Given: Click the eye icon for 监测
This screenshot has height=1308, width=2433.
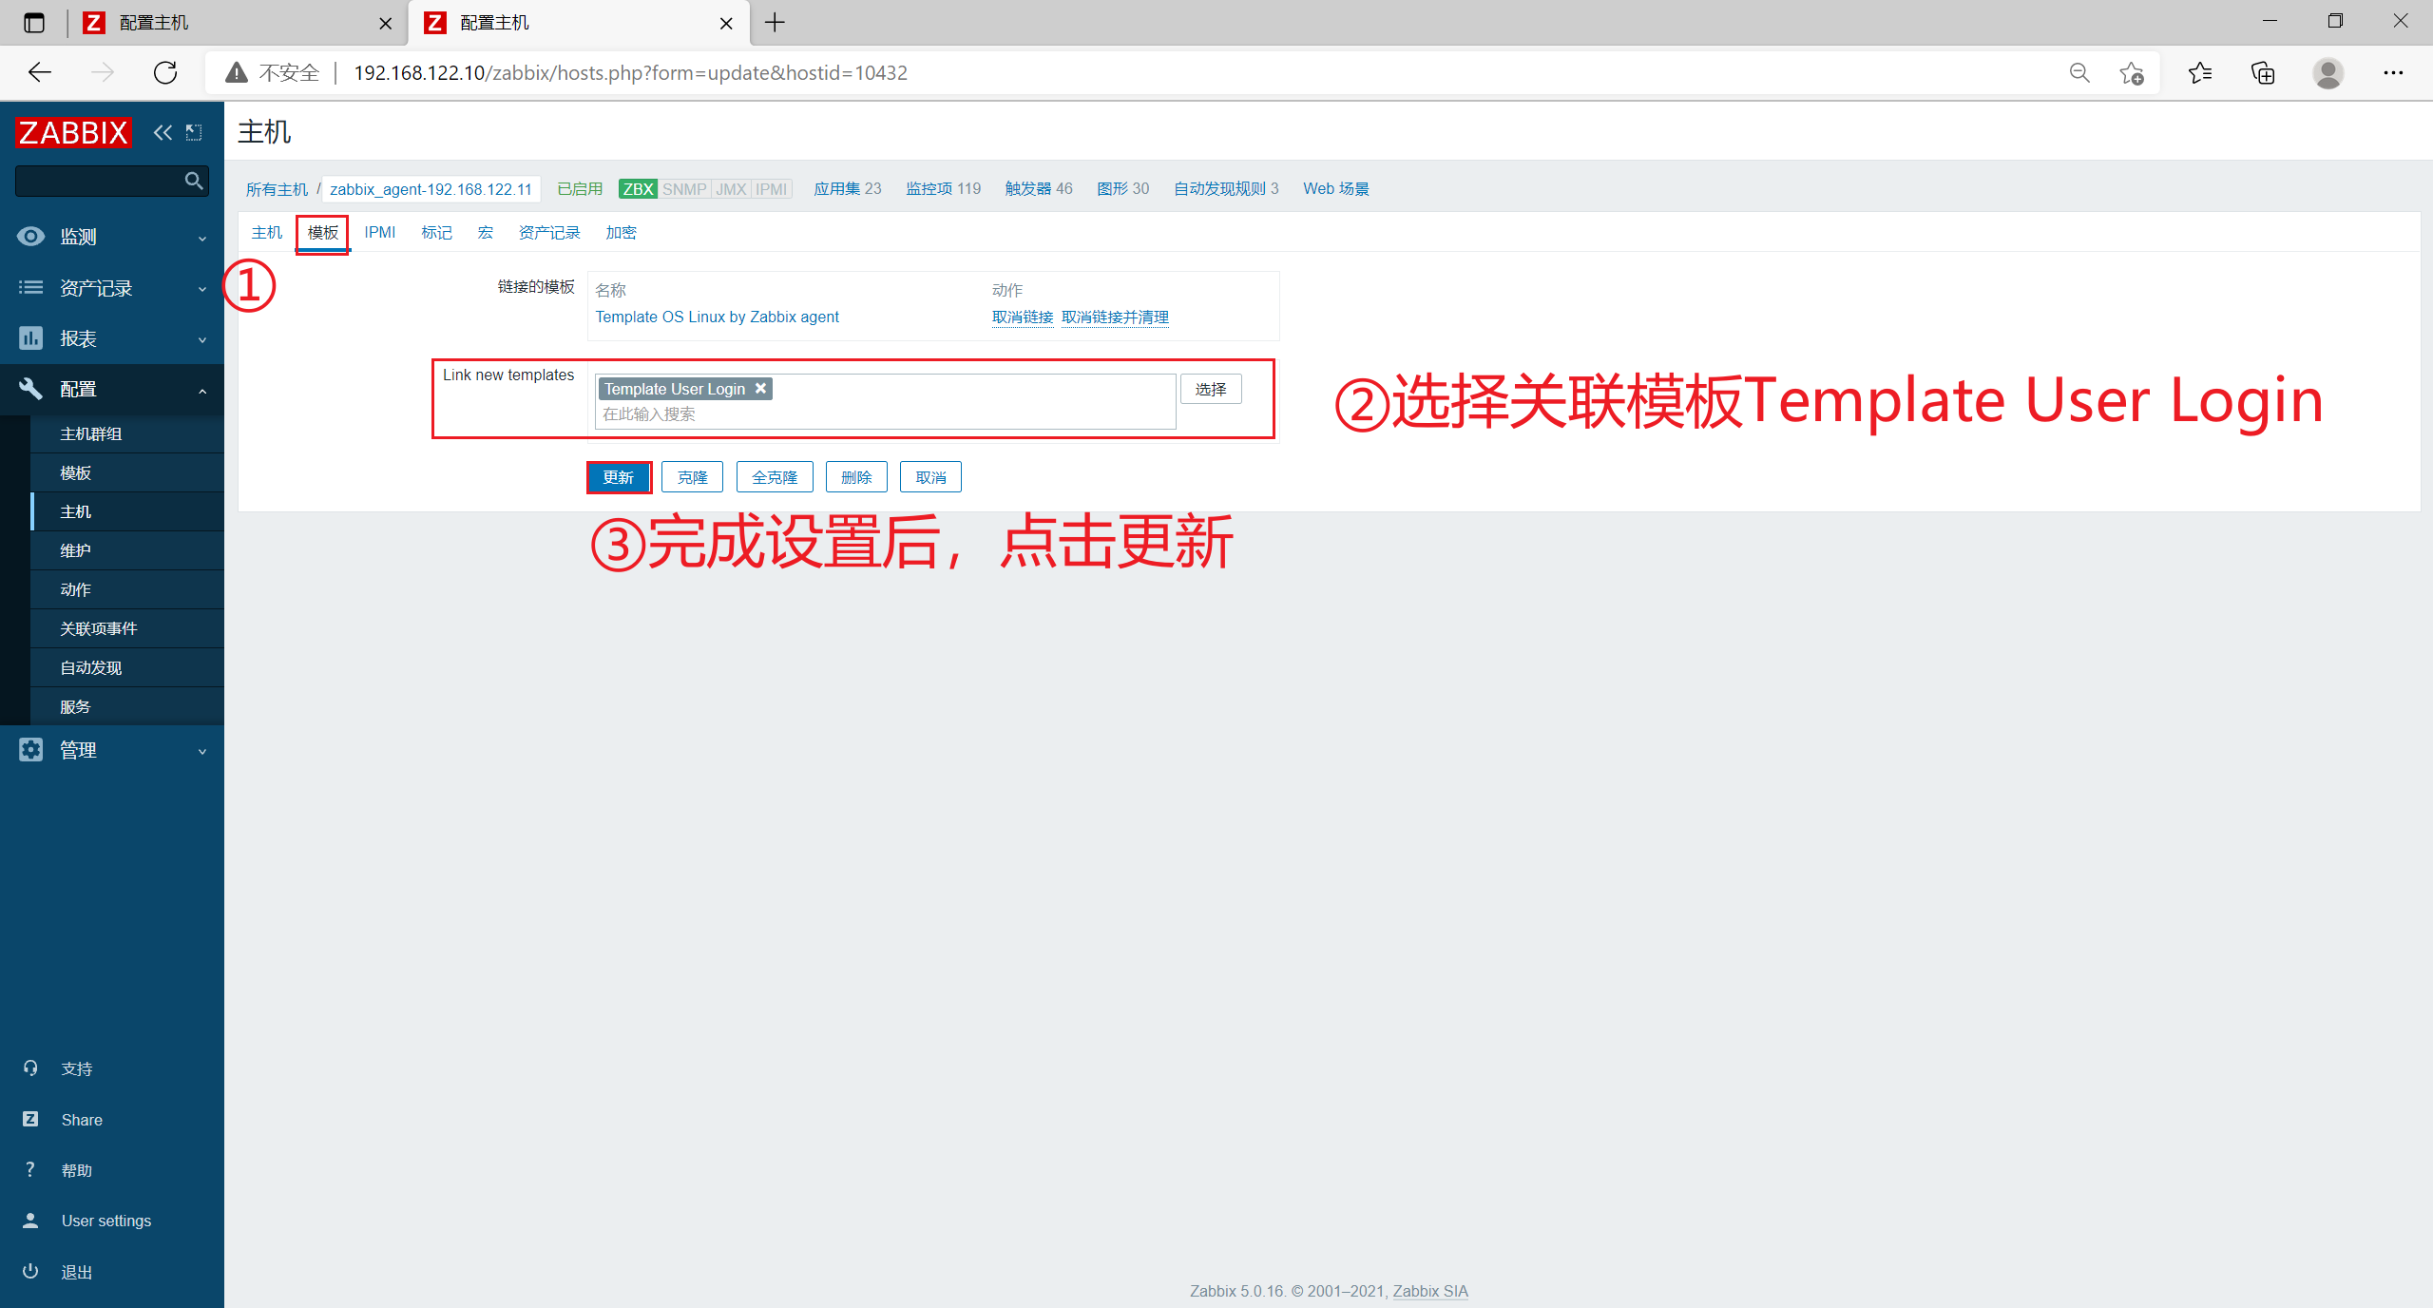Looking at the screenshot, I should 30,236.
